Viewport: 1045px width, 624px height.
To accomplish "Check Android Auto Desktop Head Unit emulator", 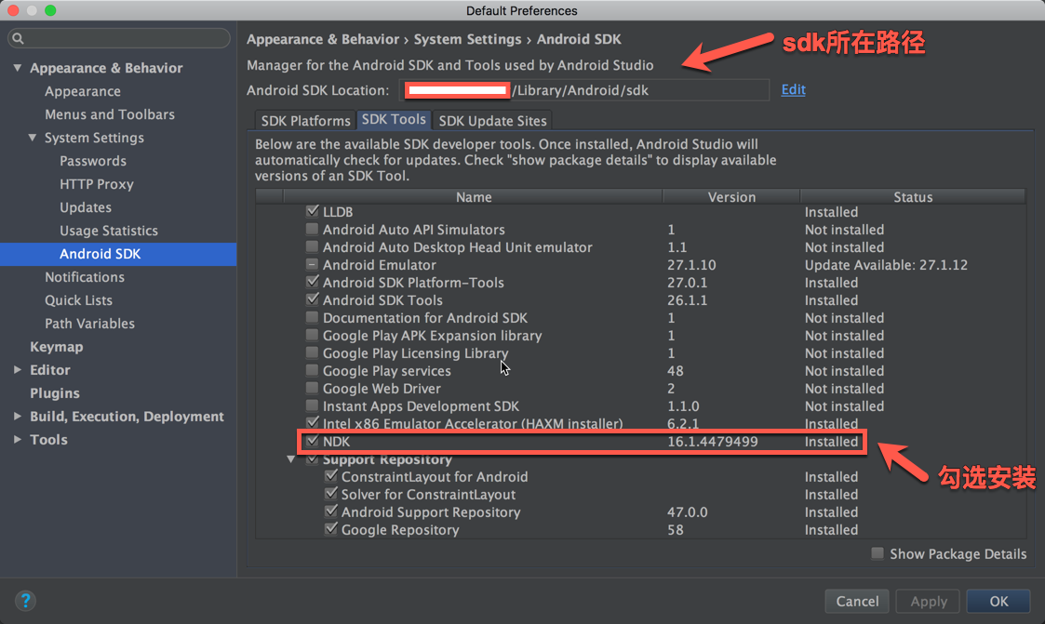I will tap(312, 246).
